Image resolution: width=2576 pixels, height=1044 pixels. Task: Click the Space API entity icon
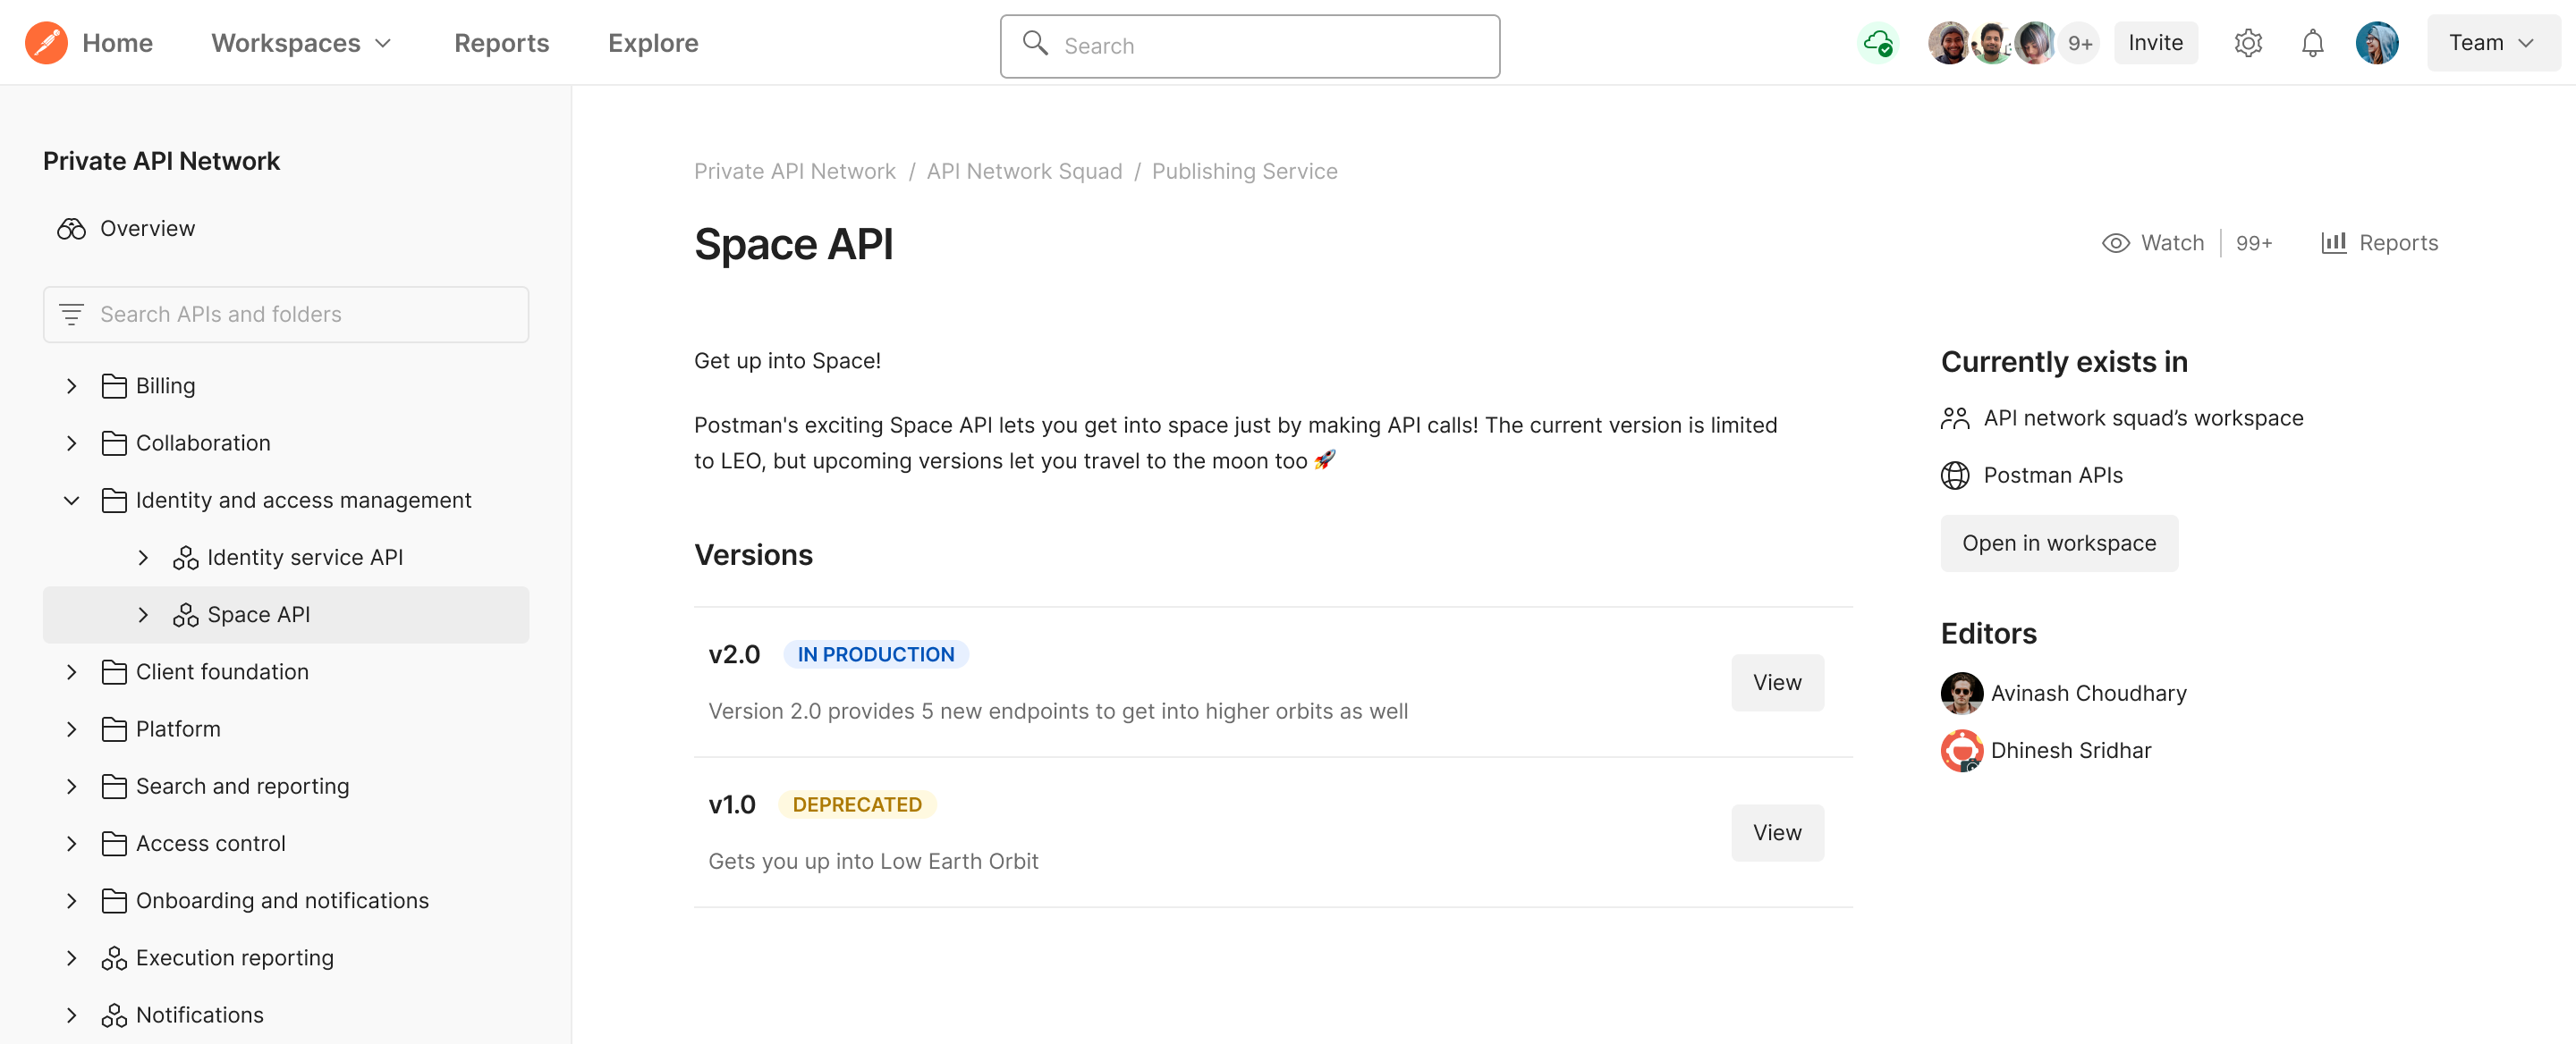pos(185,614)
